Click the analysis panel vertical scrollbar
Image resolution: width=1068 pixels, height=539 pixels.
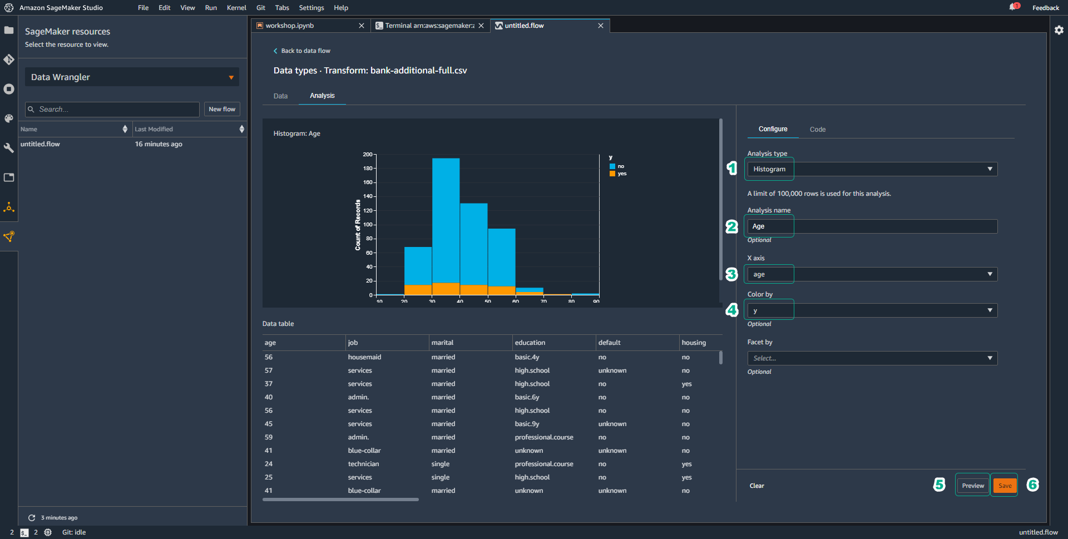721,200
